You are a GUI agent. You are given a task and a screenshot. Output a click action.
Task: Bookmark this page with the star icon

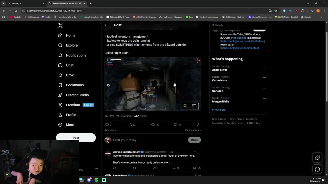(276, 11)
